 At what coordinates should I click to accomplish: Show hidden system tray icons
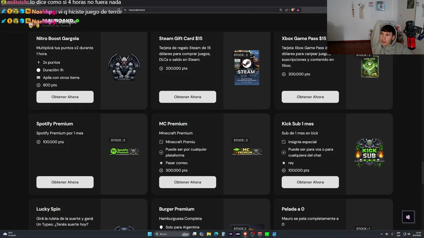tap(382, 234)
